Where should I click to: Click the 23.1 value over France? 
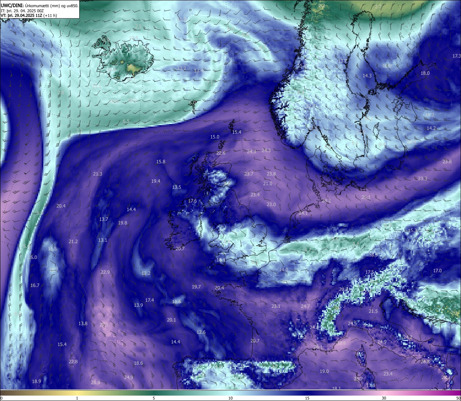pos(276,306)
